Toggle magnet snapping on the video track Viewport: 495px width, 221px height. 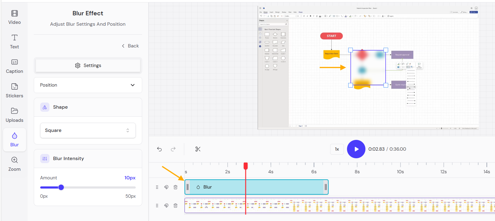click(x=166, y=205)
